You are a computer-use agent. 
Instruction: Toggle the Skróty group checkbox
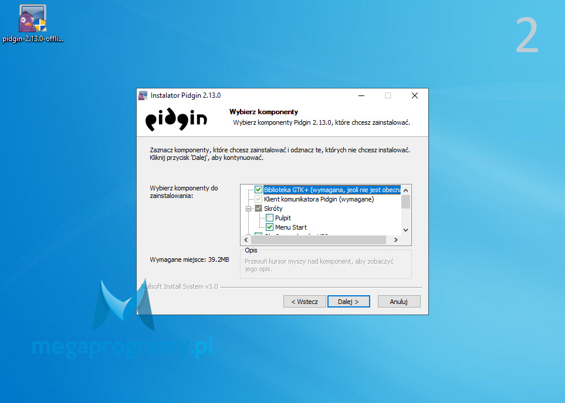point(258,209)
